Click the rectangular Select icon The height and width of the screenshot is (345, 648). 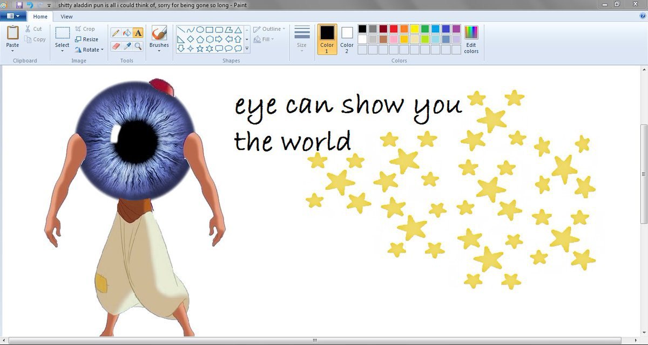pyautogui.click(x=62, y=33)
